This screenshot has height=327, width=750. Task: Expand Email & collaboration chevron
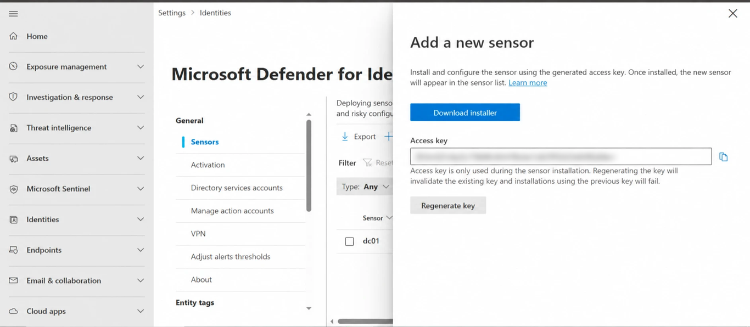[x=141, y=280]
